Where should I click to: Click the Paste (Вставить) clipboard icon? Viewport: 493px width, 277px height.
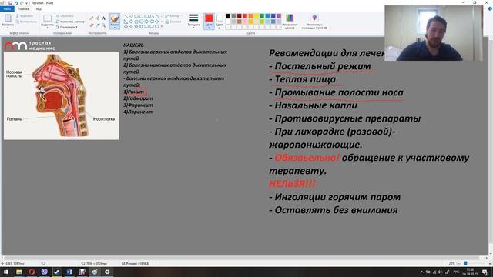pyautogui.click(x=8, y=18)
